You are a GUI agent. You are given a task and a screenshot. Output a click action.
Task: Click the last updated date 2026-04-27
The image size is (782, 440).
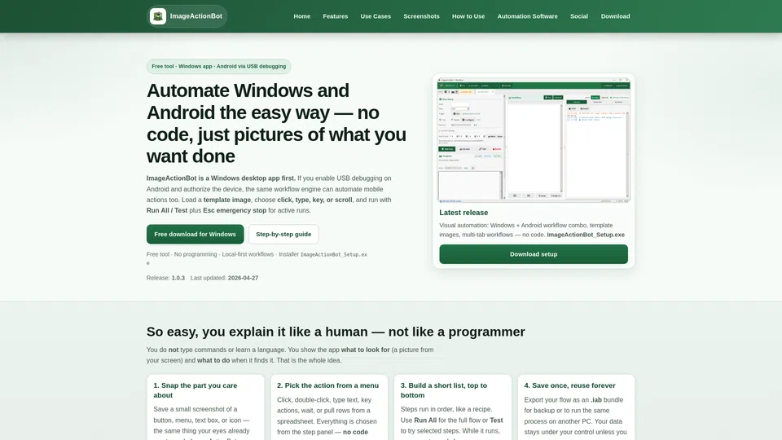pyautogui.click(x=243, y=278)
